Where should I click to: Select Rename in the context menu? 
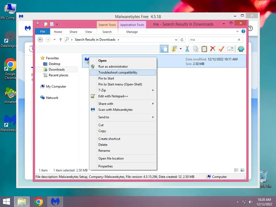(123, 151)
